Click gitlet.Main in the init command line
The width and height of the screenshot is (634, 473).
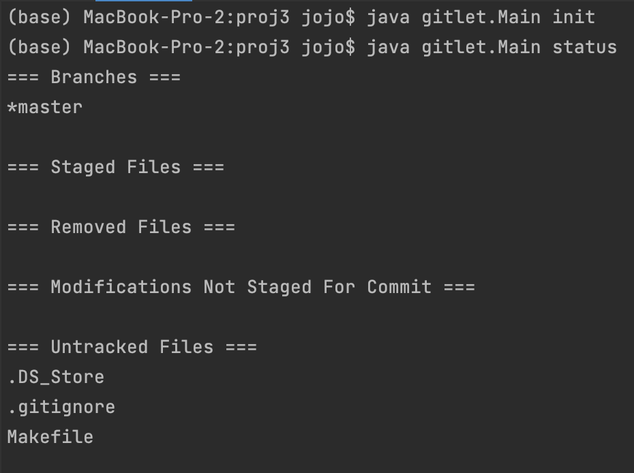[x=481, y=18]
